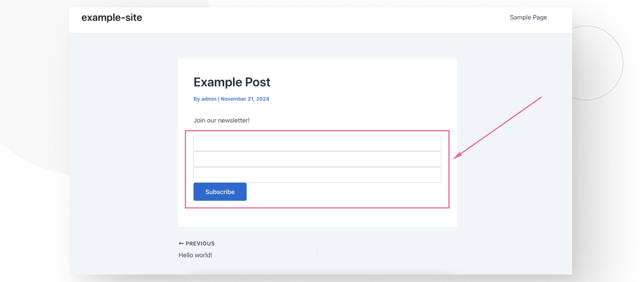This screenshot has width=641, height=282.
Task: Click the "Join our newsletter!" text
Action: [x=221, y=121]
